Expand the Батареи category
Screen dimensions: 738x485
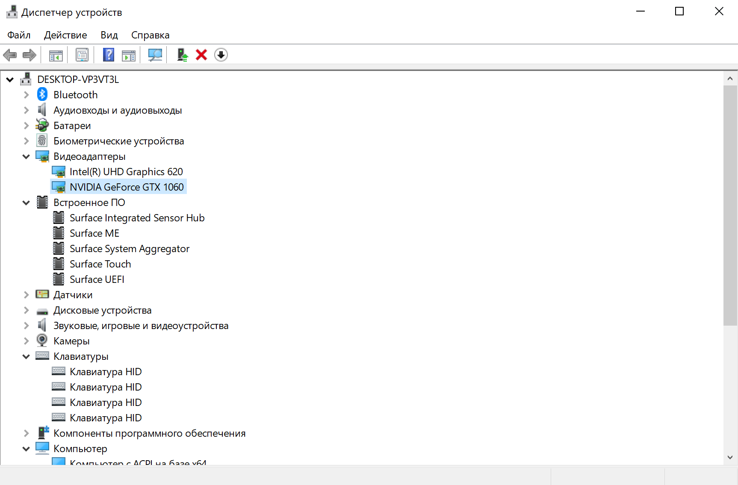click(x=27, y=126)
